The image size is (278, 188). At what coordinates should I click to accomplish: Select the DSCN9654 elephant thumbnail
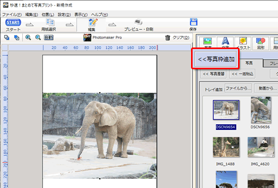226,110
